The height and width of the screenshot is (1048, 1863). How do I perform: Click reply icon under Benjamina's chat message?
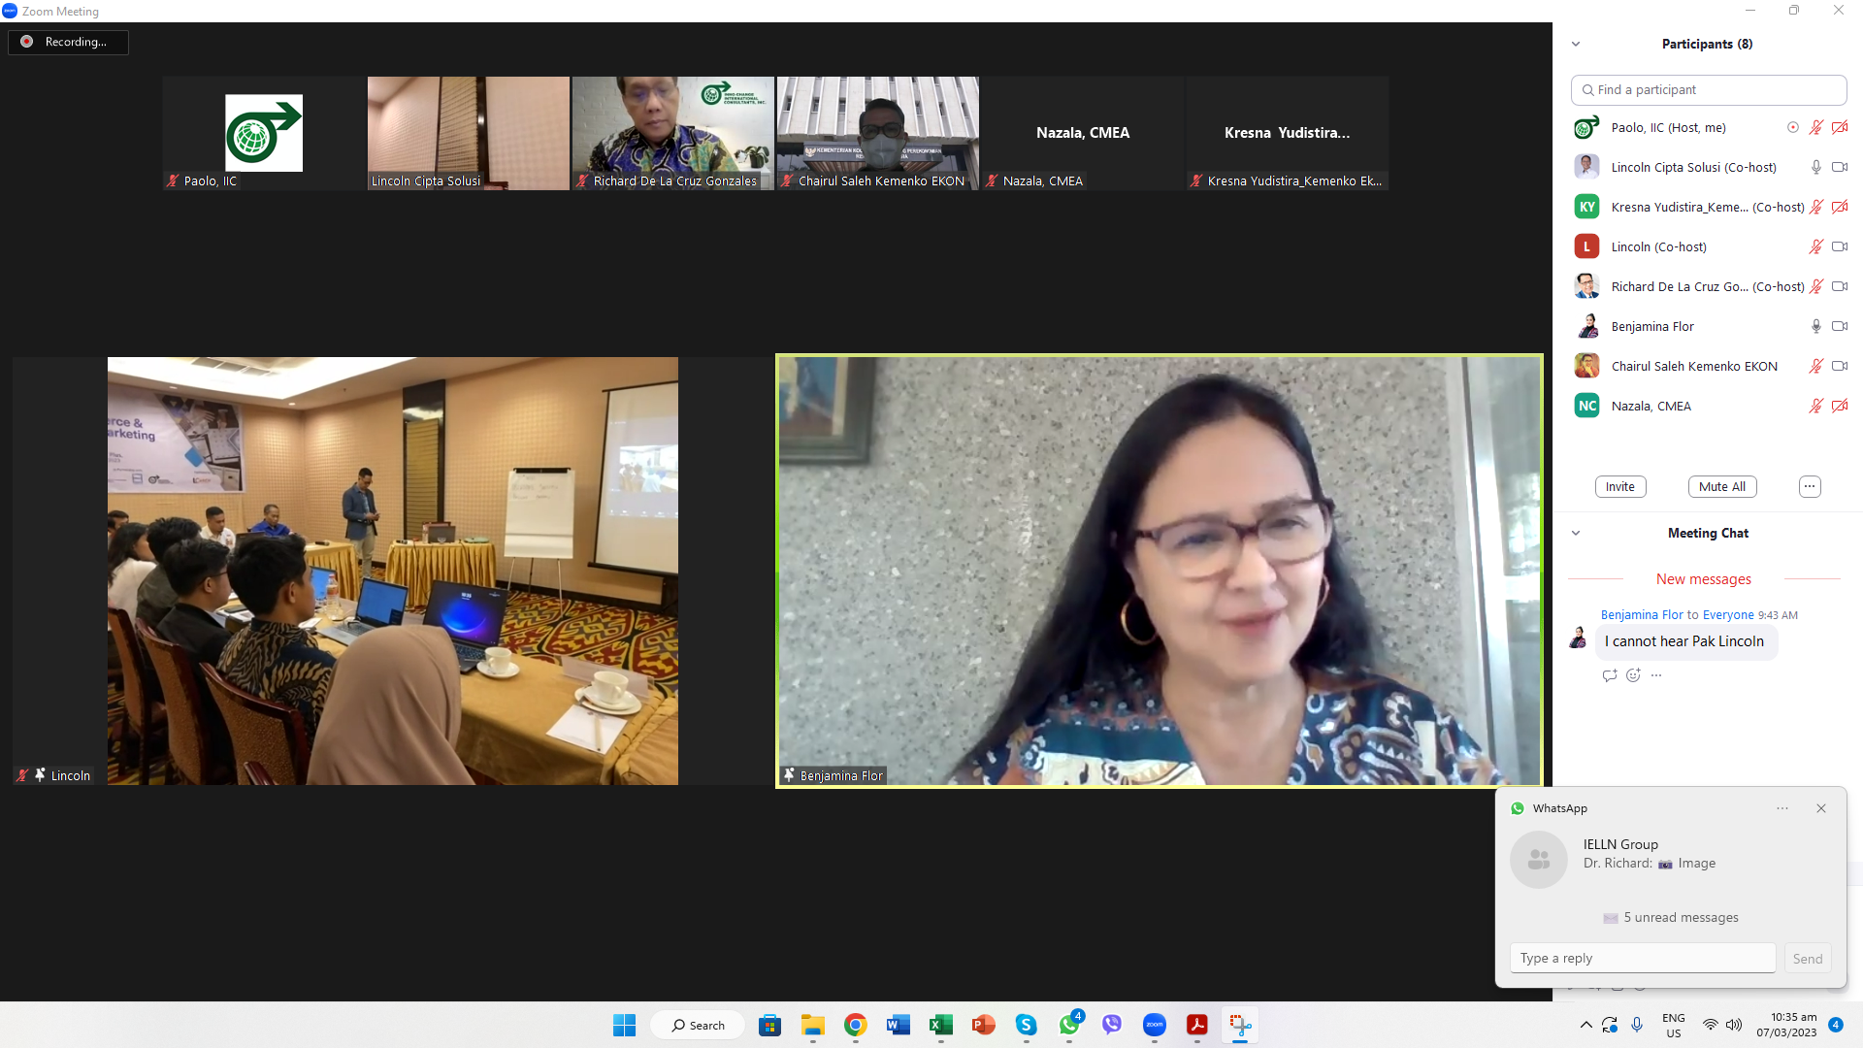pos(1610,675)
